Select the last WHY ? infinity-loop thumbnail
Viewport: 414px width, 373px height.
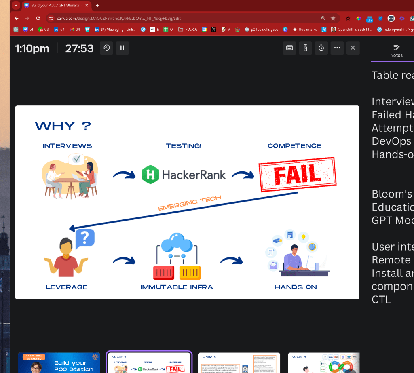tap(324, 363)
